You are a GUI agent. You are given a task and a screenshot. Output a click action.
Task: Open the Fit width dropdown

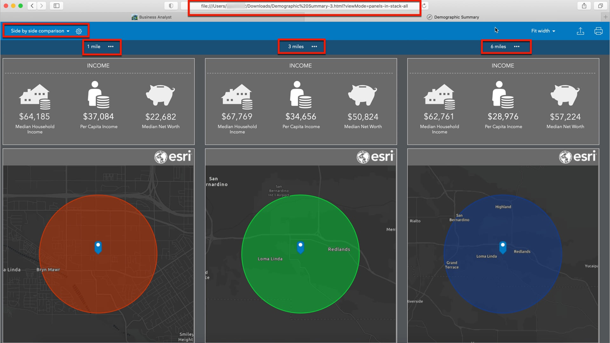point(543,31)
